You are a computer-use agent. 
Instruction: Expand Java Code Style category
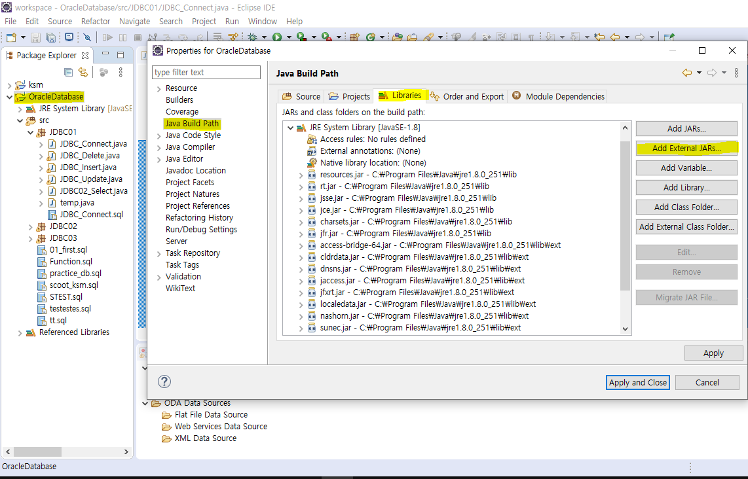tap(159, 136)
